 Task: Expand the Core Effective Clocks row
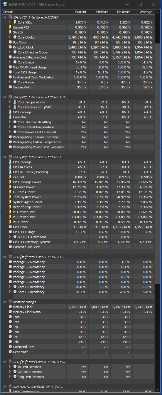coord(10,52)
